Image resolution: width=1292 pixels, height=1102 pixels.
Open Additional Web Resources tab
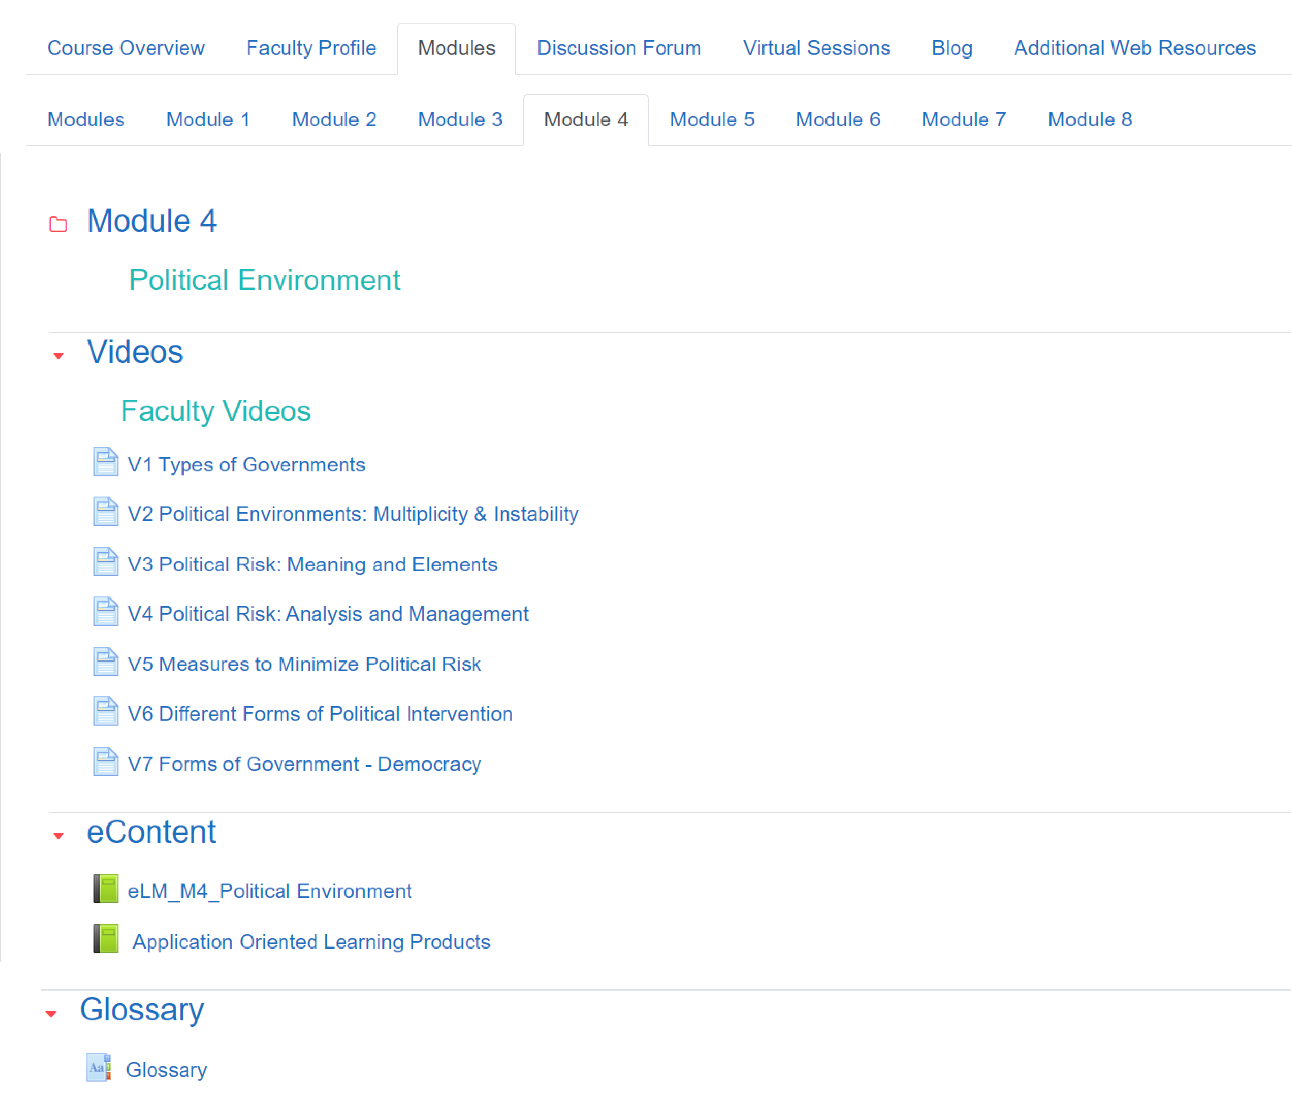pyautogui.click(x=1135, y=48)
